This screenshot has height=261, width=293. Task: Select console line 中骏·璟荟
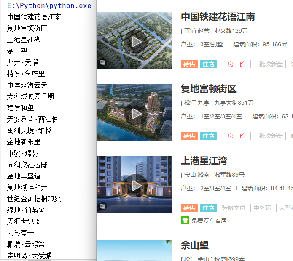tap(23, 154)
